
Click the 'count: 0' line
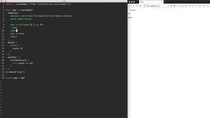pos(17,48)
